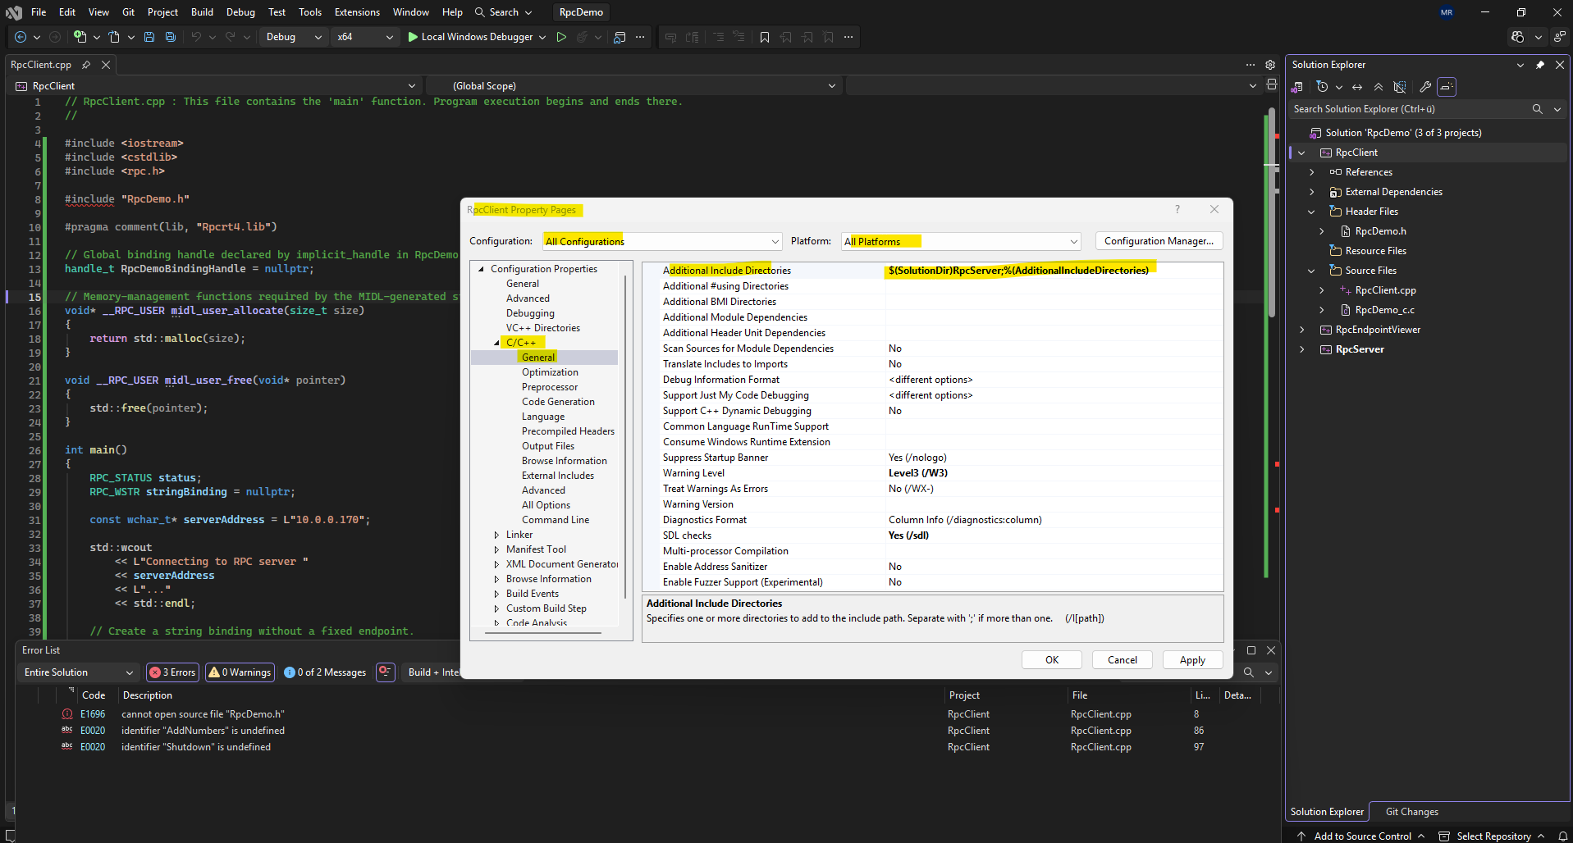The height and width of the screenshot is (843, 1573).
Task: Click magnifier icon in Solution Explorer search
Action: 1537,109
